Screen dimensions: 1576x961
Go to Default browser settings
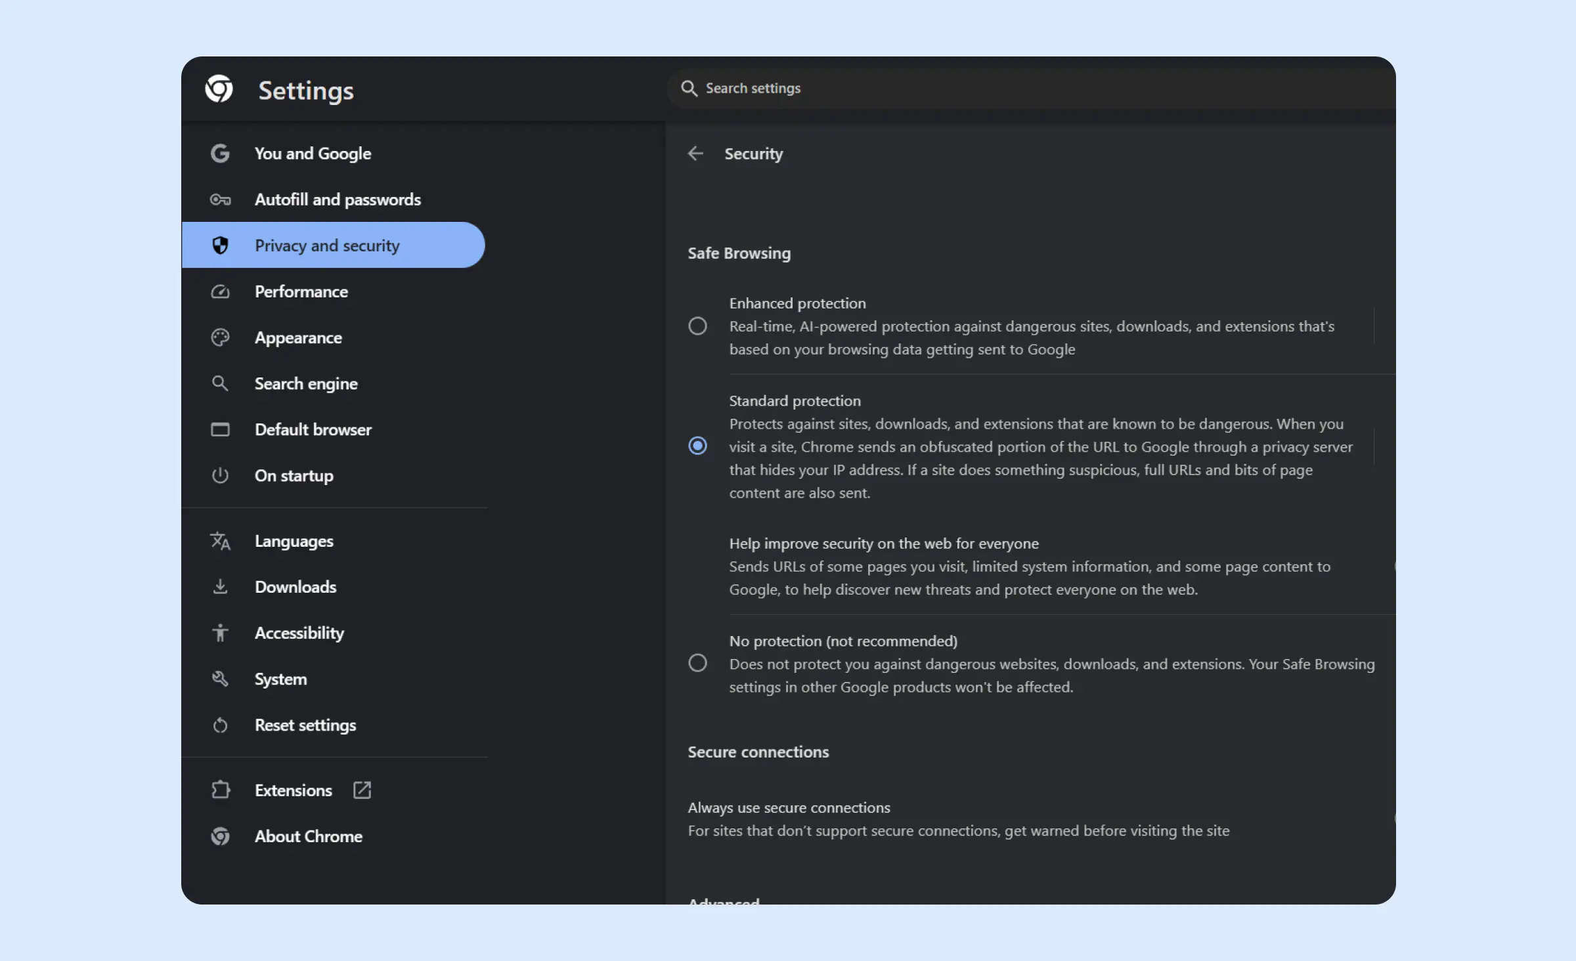click(x=334, y=429)
